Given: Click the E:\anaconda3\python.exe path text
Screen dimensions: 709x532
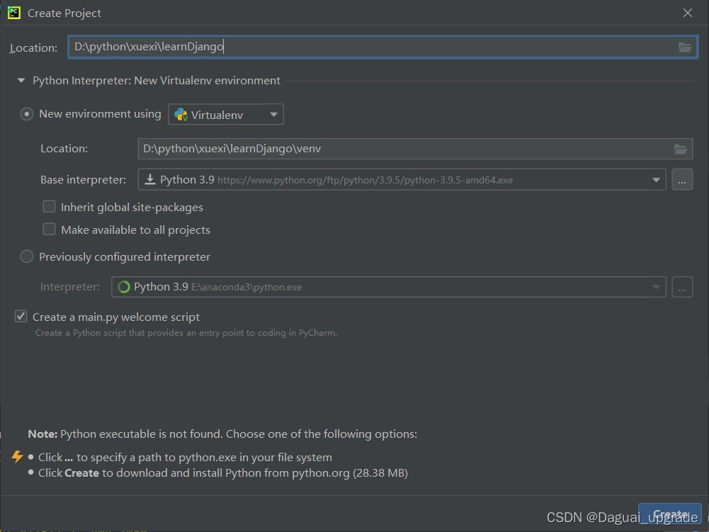Looking at the screenshot, I should (x=246, y=288).
